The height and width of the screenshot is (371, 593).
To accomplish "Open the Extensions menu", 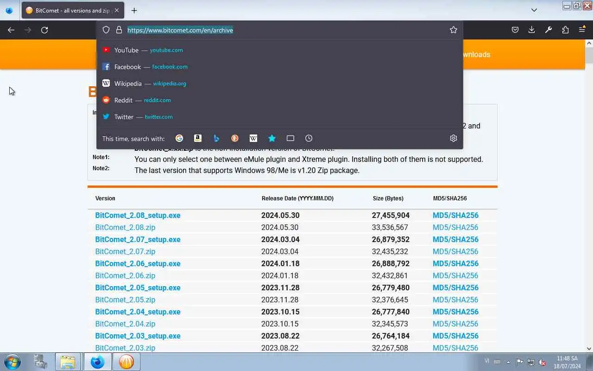I will pos(565,30).
